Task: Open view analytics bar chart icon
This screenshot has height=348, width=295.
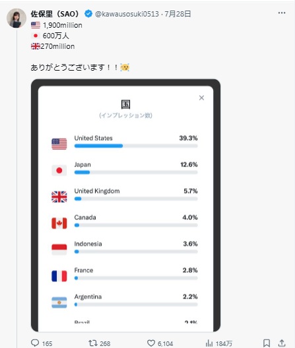Action: point(209,343)
